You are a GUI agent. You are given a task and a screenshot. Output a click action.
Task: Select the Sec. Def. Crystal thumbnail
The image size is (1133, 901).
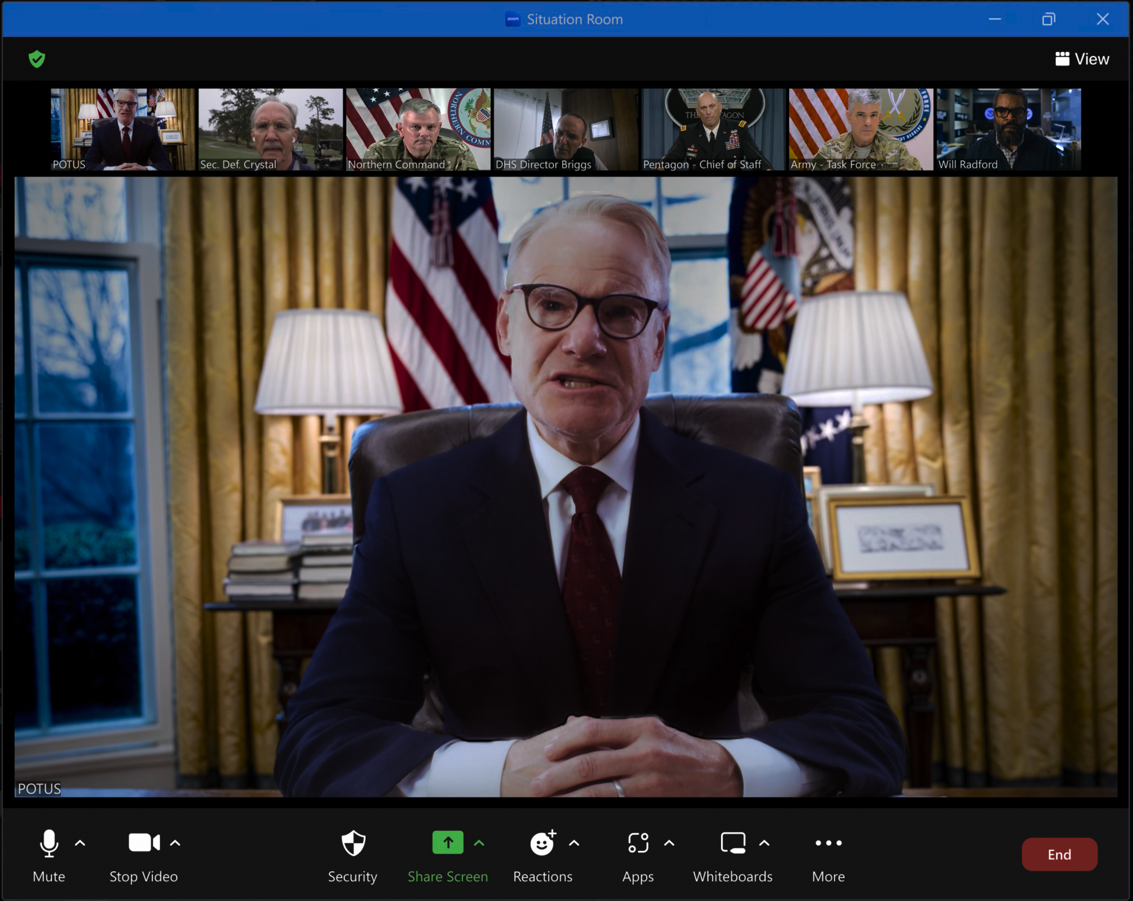coord(271,129)
